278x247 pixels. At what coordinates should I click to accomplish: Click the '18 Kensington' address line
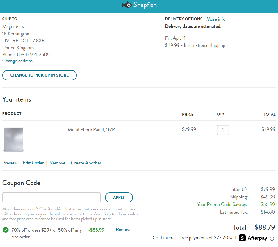coord(16,34)
